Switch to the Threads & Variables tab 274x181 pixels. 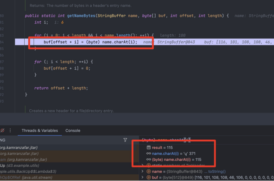pyautogui.click(x=39, y=130)
